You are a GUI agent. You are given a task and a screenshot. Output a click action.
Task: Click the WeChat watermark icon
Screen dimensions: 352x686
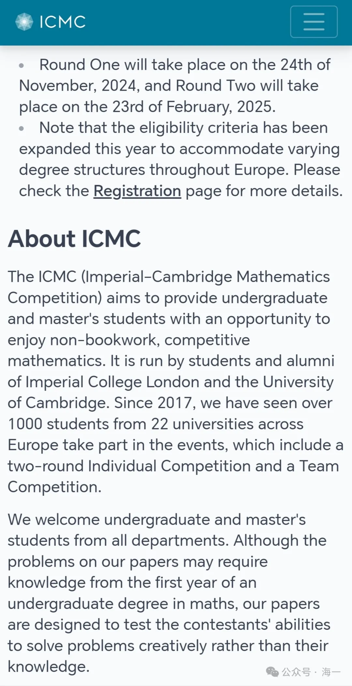272,672
